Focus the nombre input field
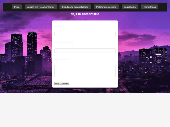 pyautogui.click(x=85, y=34)
